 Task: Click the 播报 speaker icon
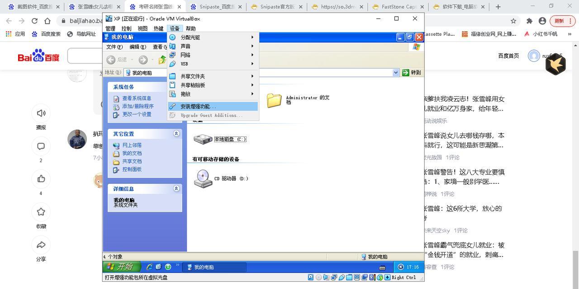pos(41,113)
